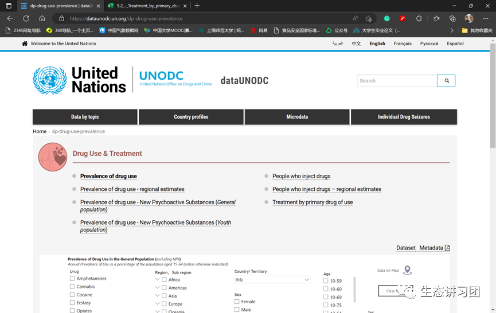The image size is (496, 313).
Task: Toggle the vertical tabs panel icon
Action: tap(9, 6)
